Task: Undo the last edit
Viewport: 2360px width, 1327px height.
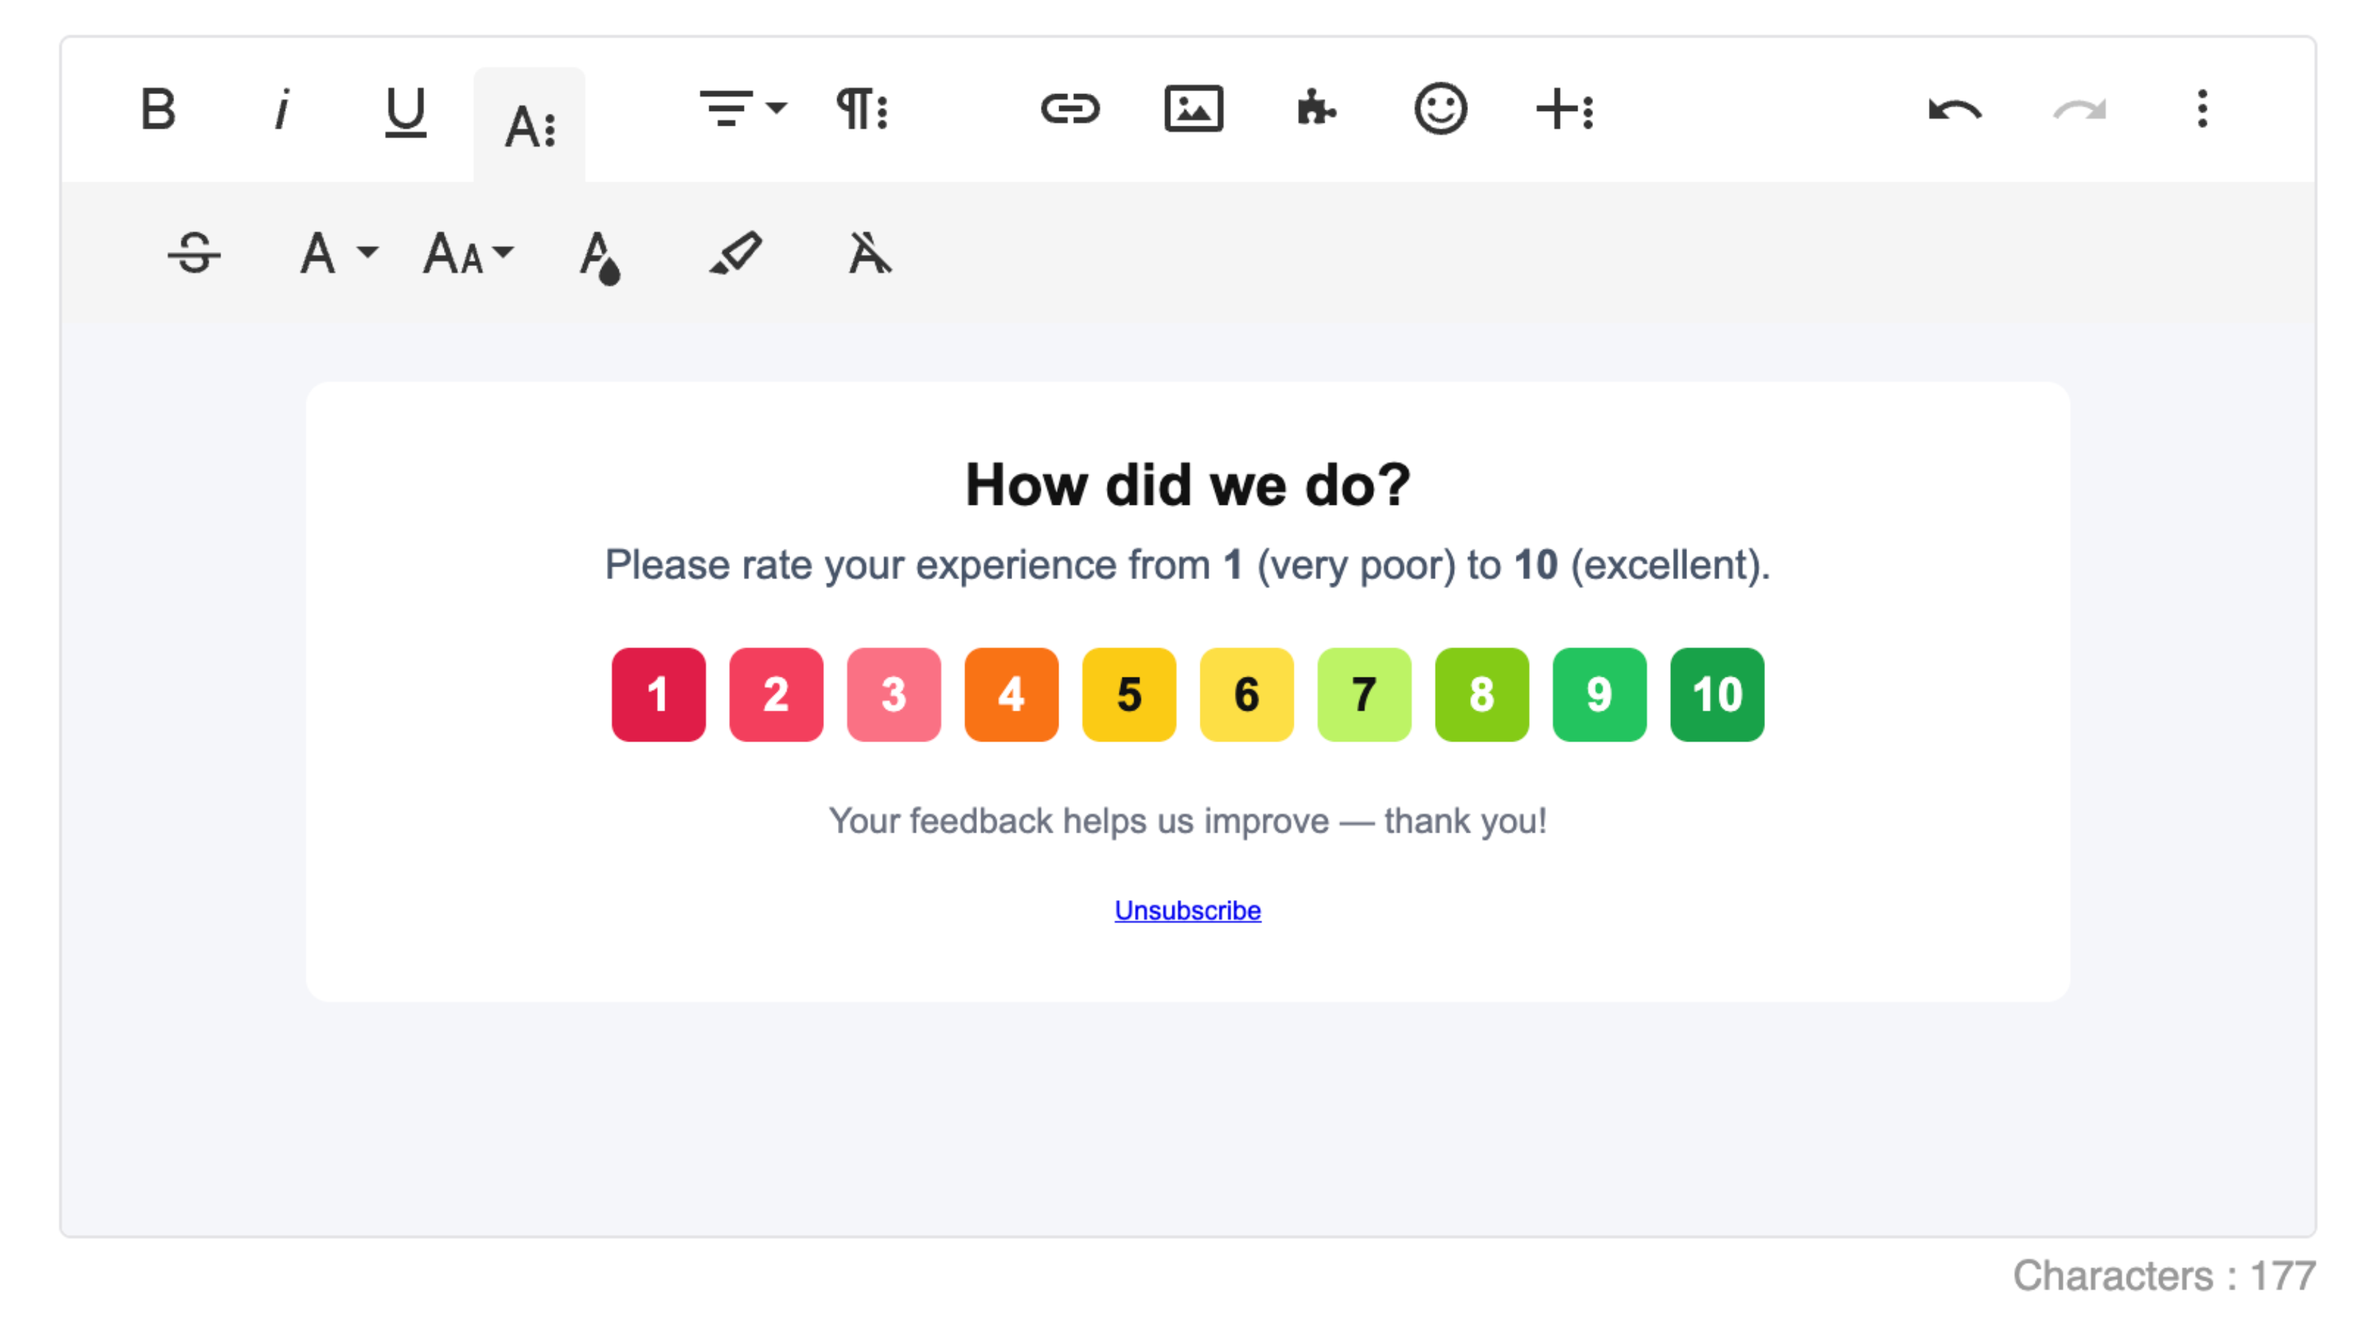Action: pyautogui.click(x=1955, y=110)
